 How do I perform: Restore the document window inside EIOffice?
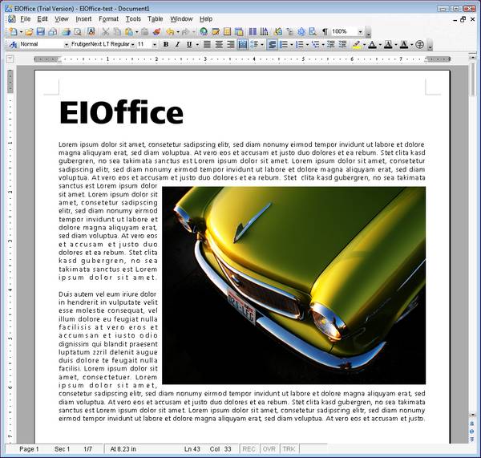(x=463, y=19)
